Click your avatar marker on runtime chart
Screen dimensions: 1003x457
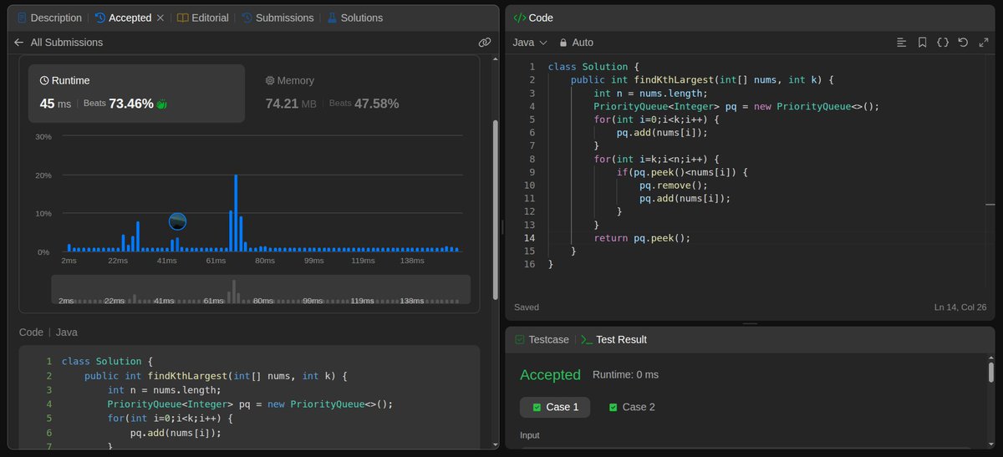tap(177, 221)
